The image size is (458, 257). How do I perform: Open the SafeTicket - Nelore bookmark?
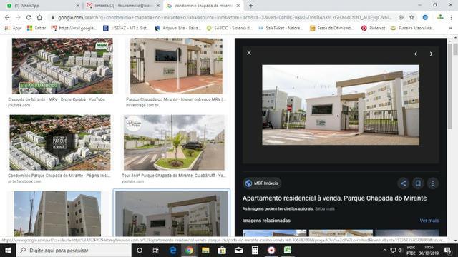click(281, 28)
